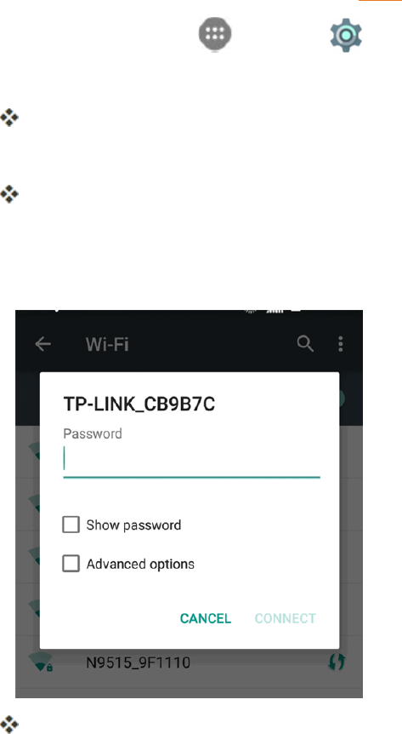Tap the locked Wi-Fi signal icon beside N9515_9F1110
The height and width of the screenshot is (734, 402).
coord(40,662)
